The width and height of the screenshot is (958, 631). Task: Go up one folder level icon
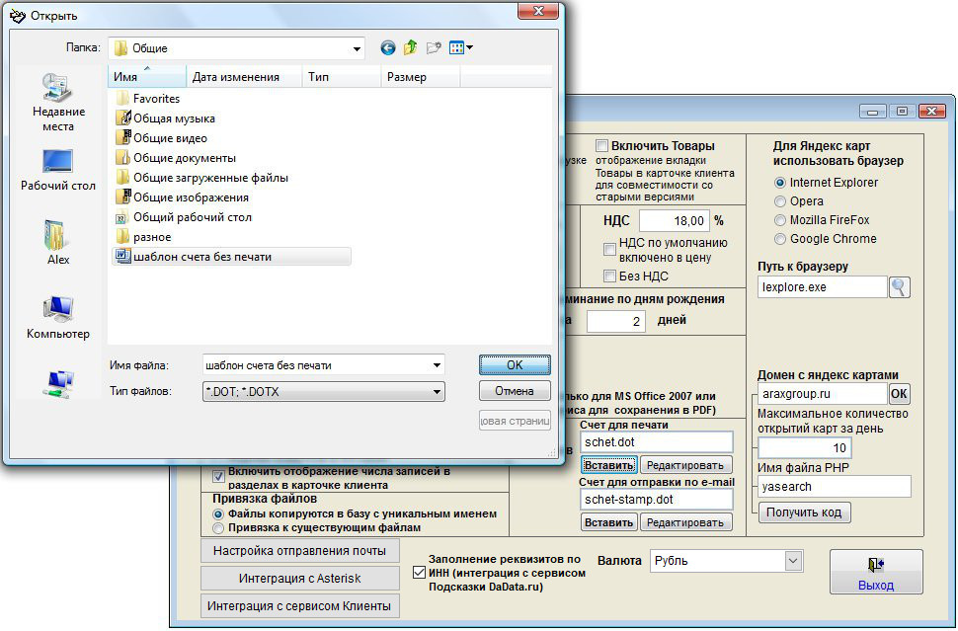(x=411, y=47)
